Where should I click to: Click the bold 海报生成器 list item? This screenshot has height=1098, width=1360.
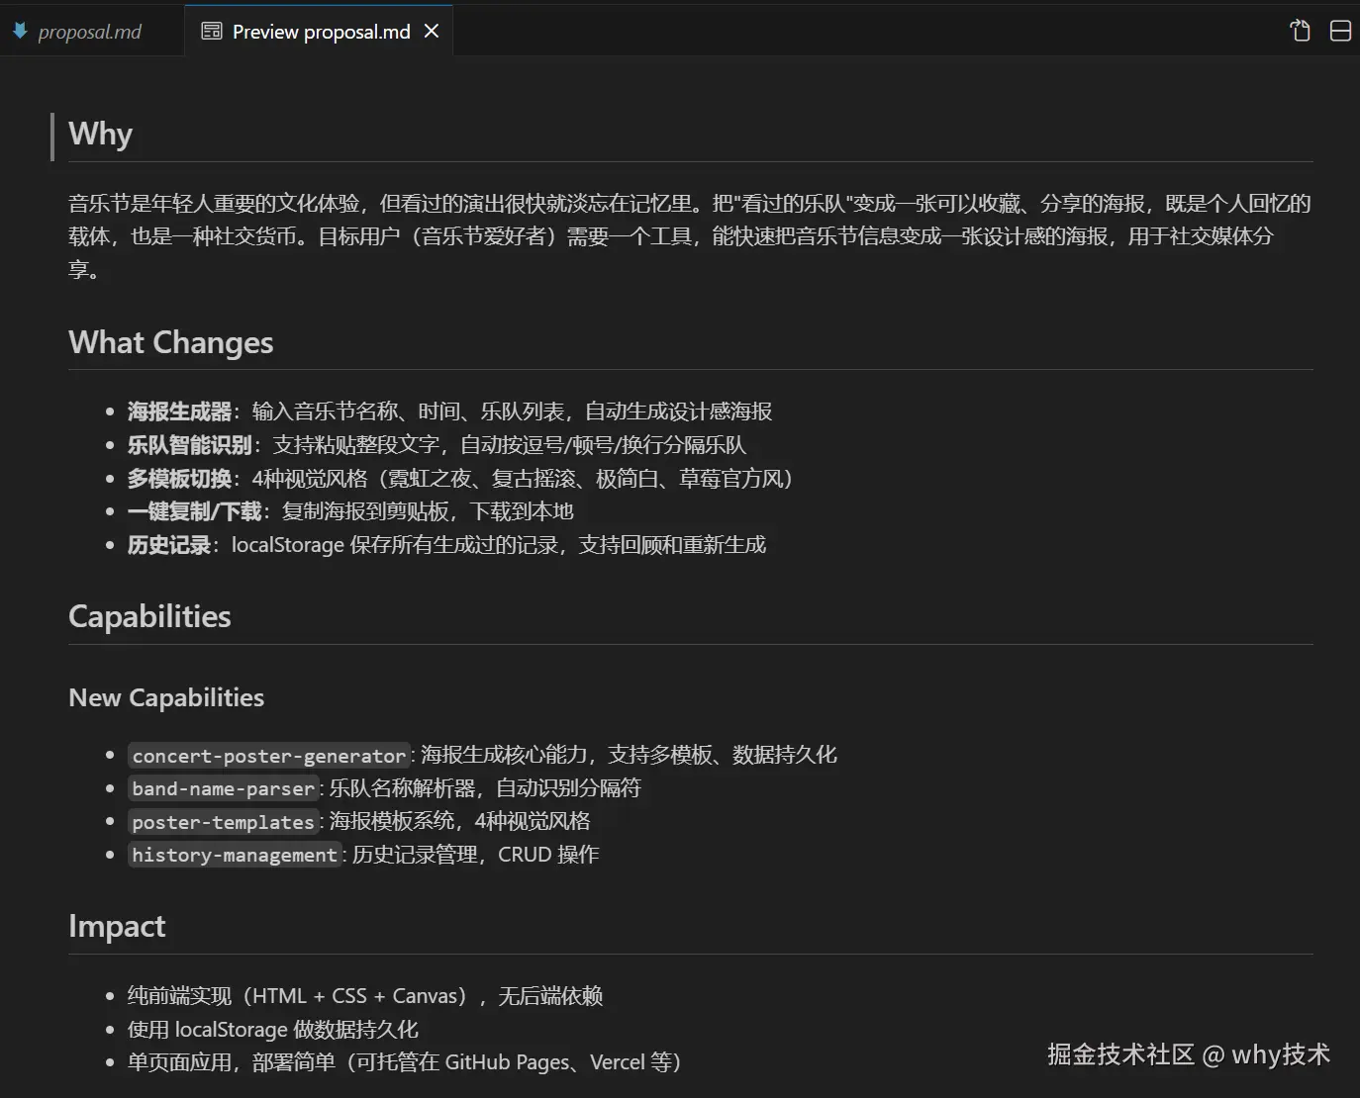pos(179,412)
